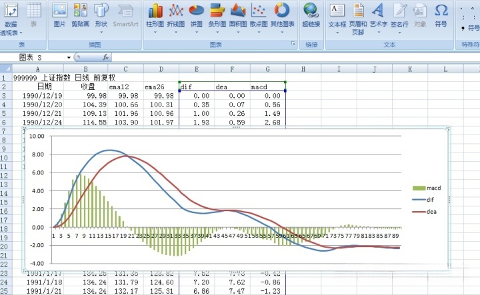Insert a hyperlink (超链接)
The image size is (480, 295).
pos(311,15)
